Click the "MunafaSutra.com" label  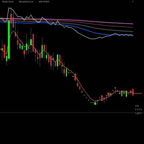(x=26, y=2)
